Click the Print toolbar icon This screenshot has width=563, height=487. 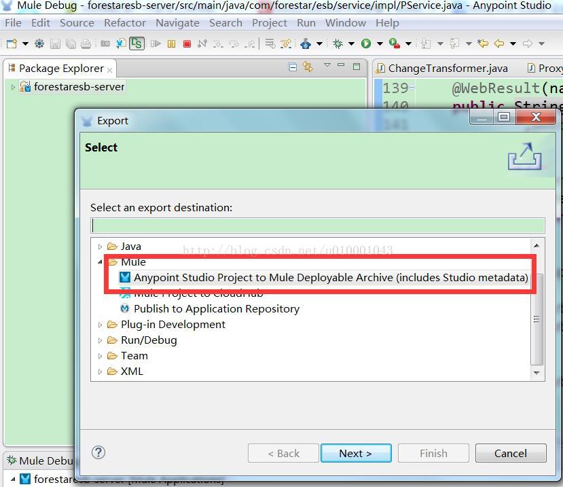tap(86, 44)
